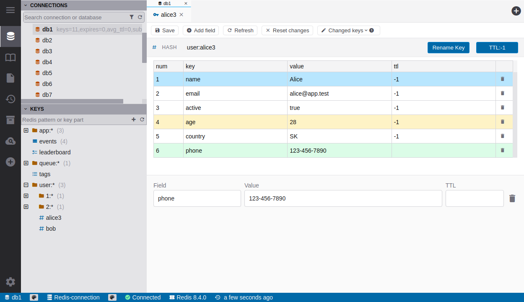Click the plus icon to add a key
The image size is (524, 302).
click(134, 120)
